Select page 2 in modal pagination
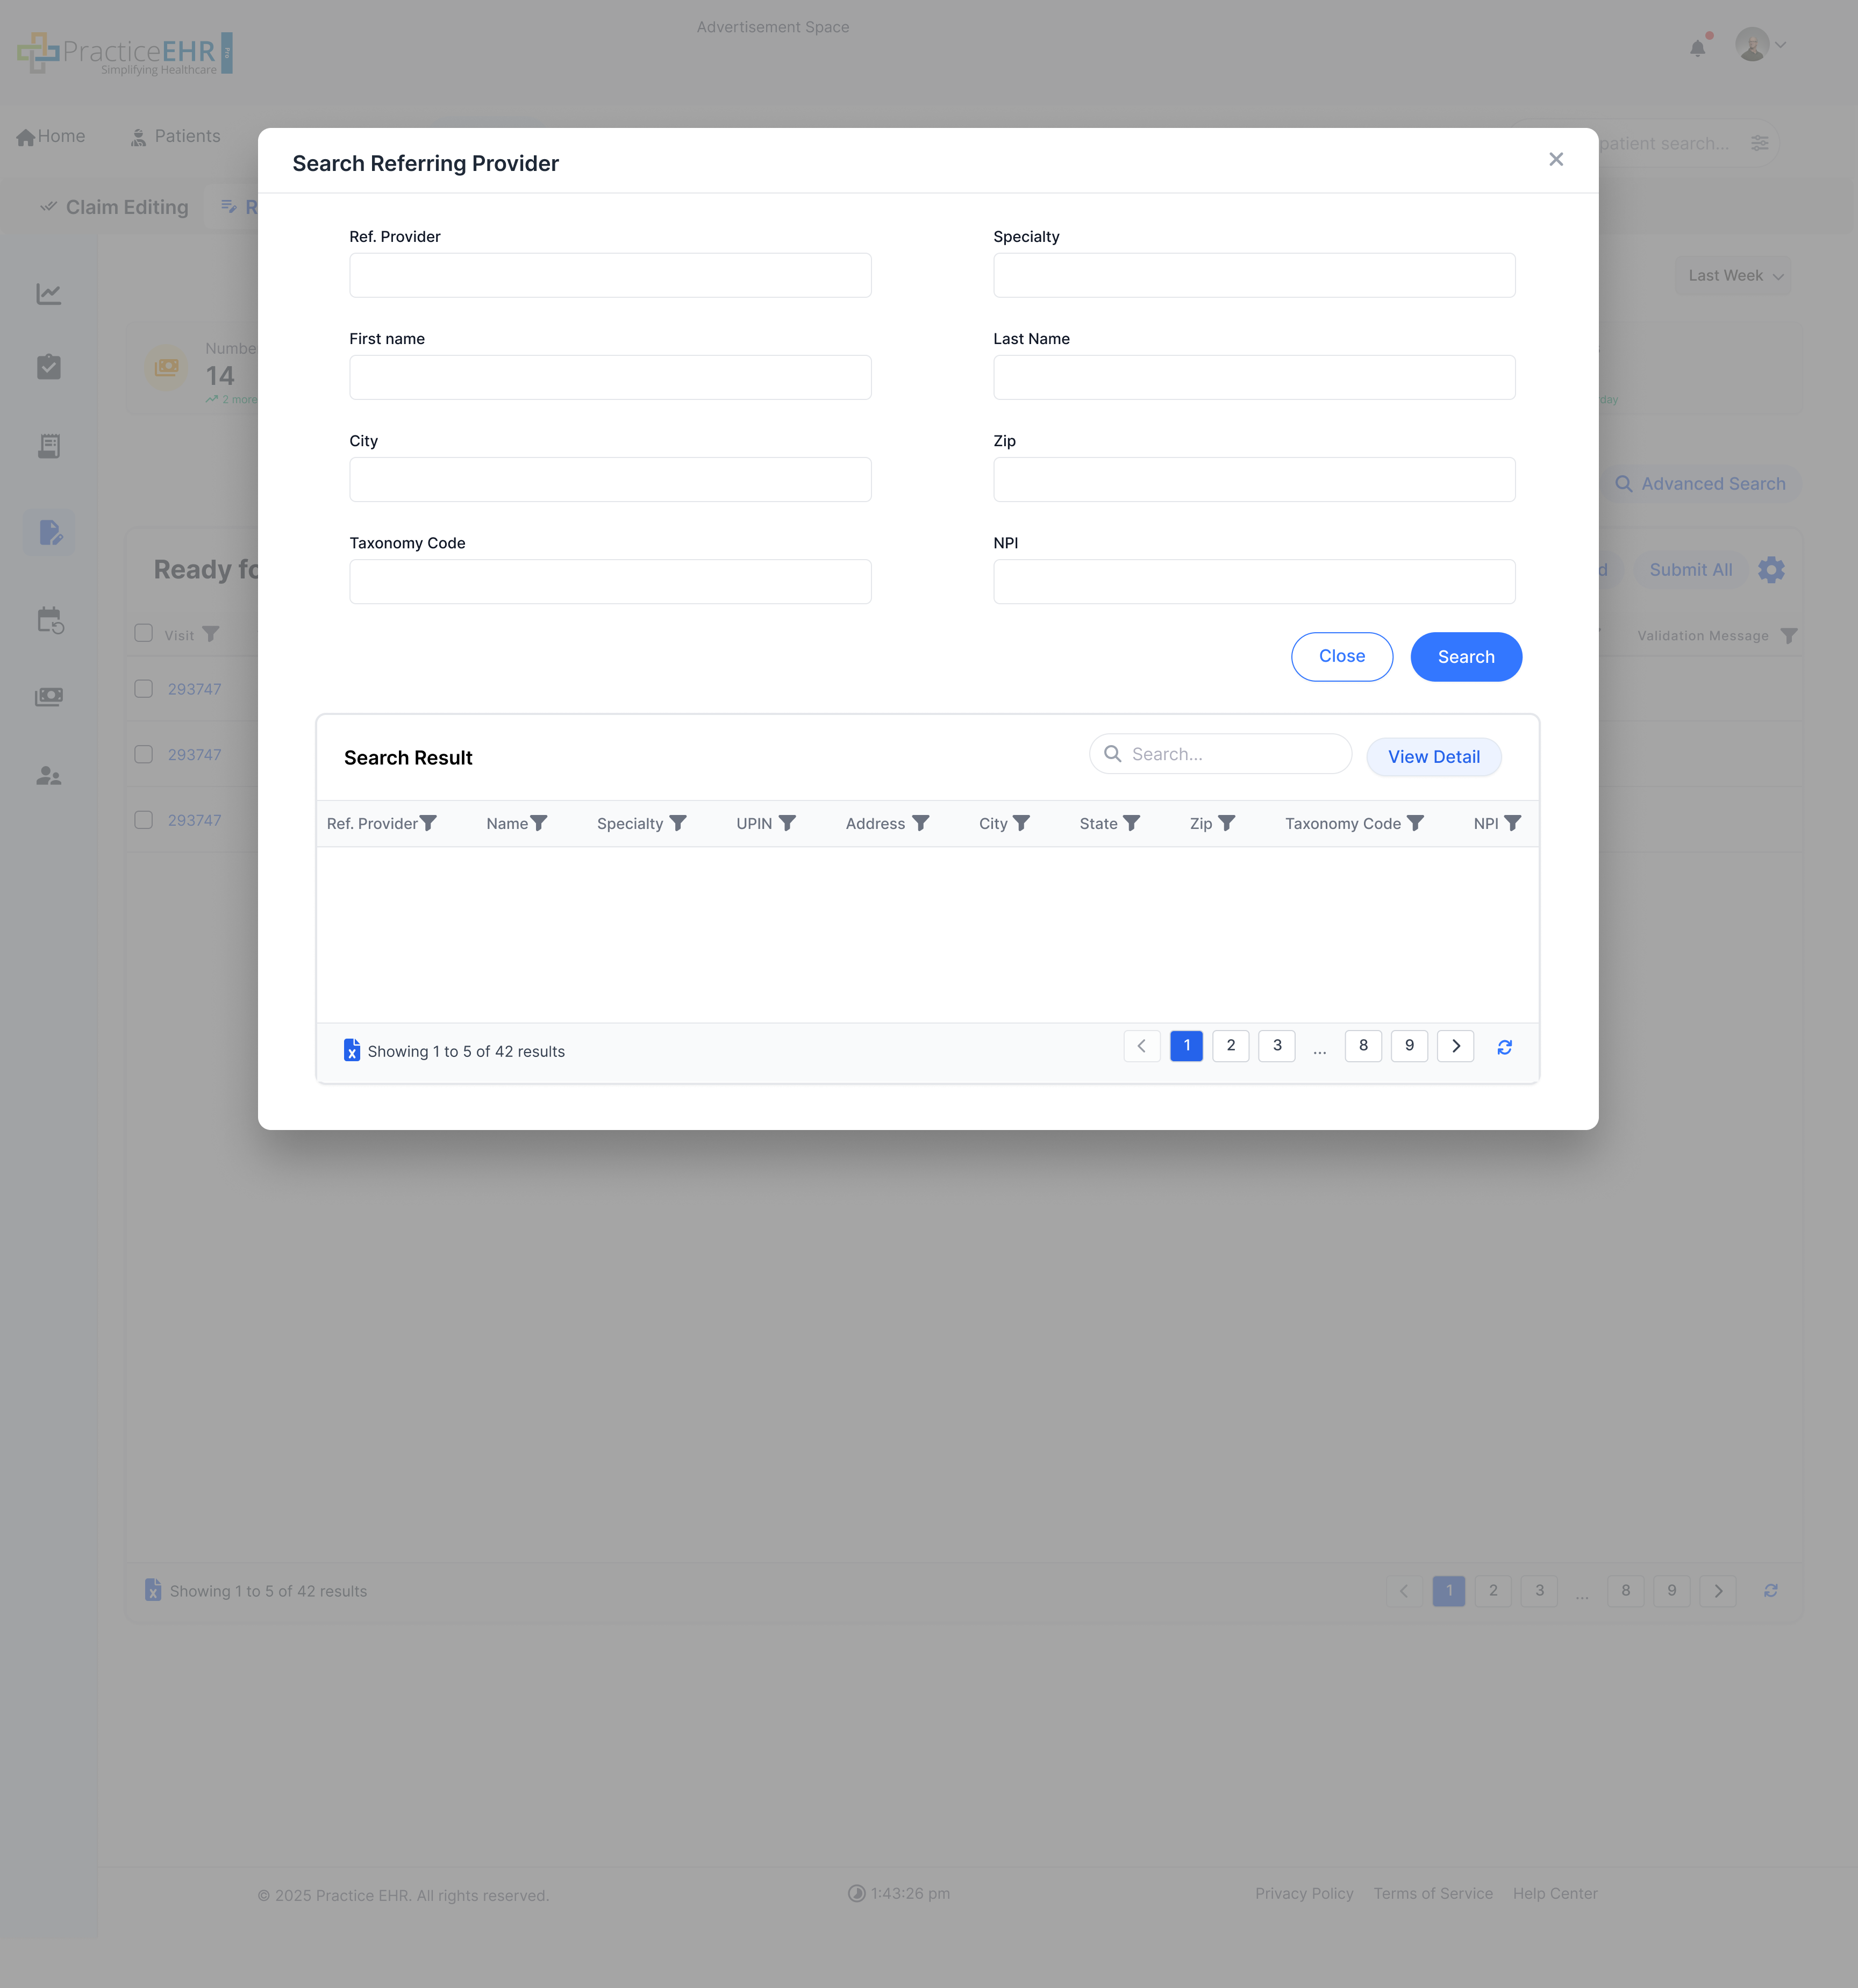1858x1988 pixels. pyautogui.click(x=1231, y=1046)
